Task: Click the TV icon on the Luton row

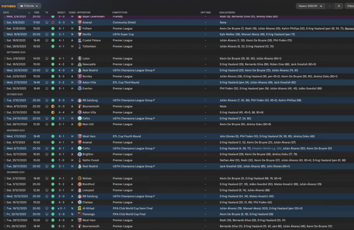Action: click(47, 58)
